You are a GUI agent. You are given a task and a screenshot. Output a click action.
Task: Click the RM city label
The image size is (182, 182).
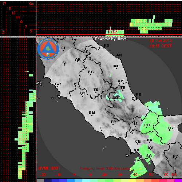(92, 113)
